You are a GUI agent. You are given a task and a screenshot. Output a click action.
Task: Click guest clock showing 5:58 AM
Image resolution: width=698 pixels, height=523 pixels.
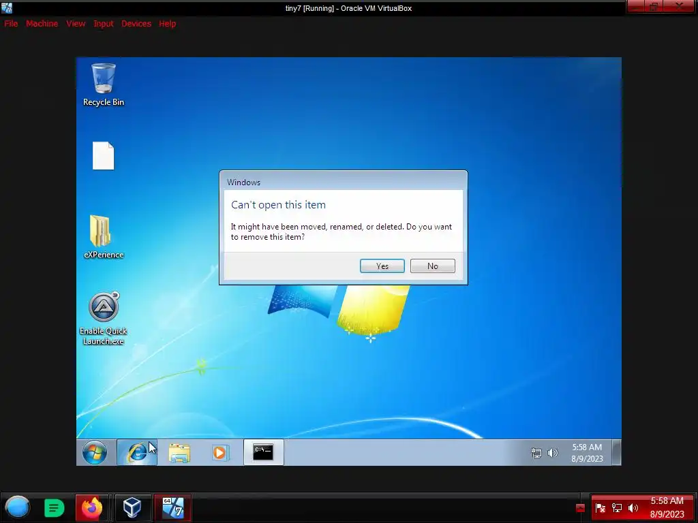coord(587,453)
